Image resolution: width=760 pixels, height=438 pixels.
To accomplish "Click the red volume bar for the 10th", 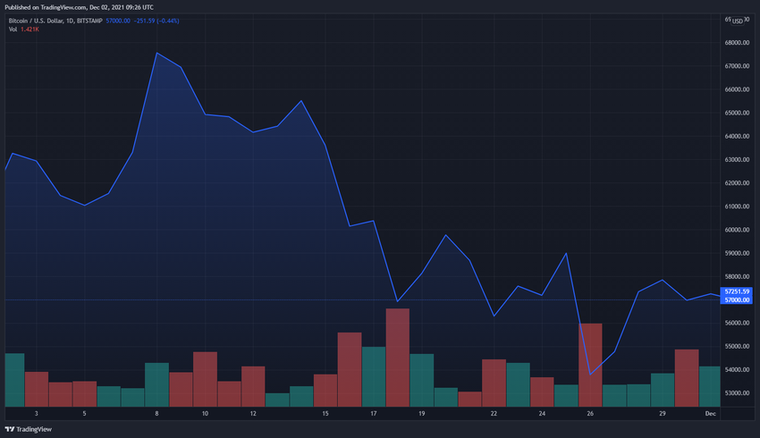I will tap(205, 379).
